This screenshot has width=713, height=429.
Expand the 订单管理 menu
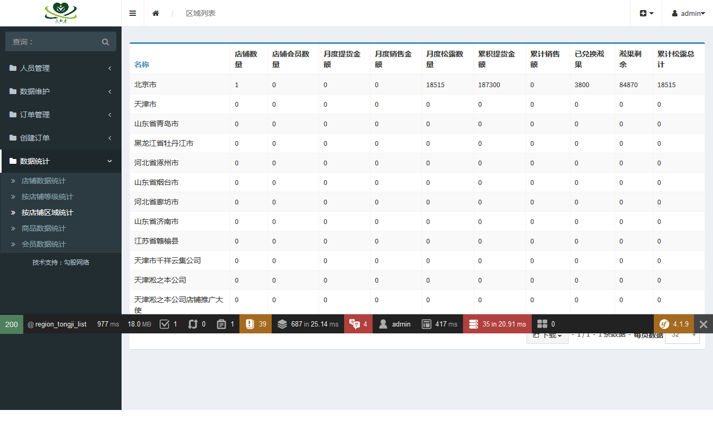pyautogui.click(x=61, y=115)
